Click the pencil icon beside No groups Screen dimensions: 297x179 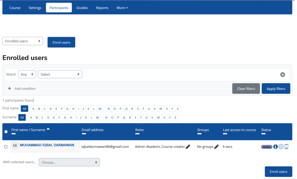[x=216, y=147]
